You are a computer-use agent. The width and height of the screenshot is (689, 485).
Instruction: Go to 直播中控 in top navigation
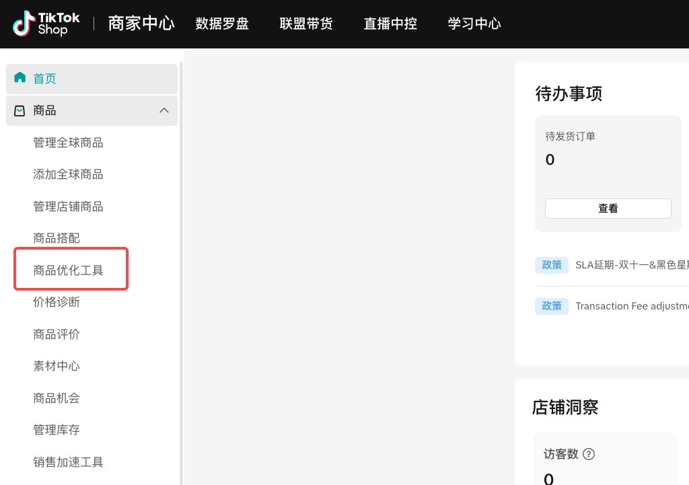click(x=390, y=24)
